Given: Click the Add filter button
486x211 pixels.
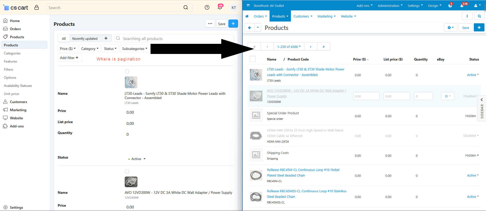Looking at the screenshot, I should (x=69, y=58).
